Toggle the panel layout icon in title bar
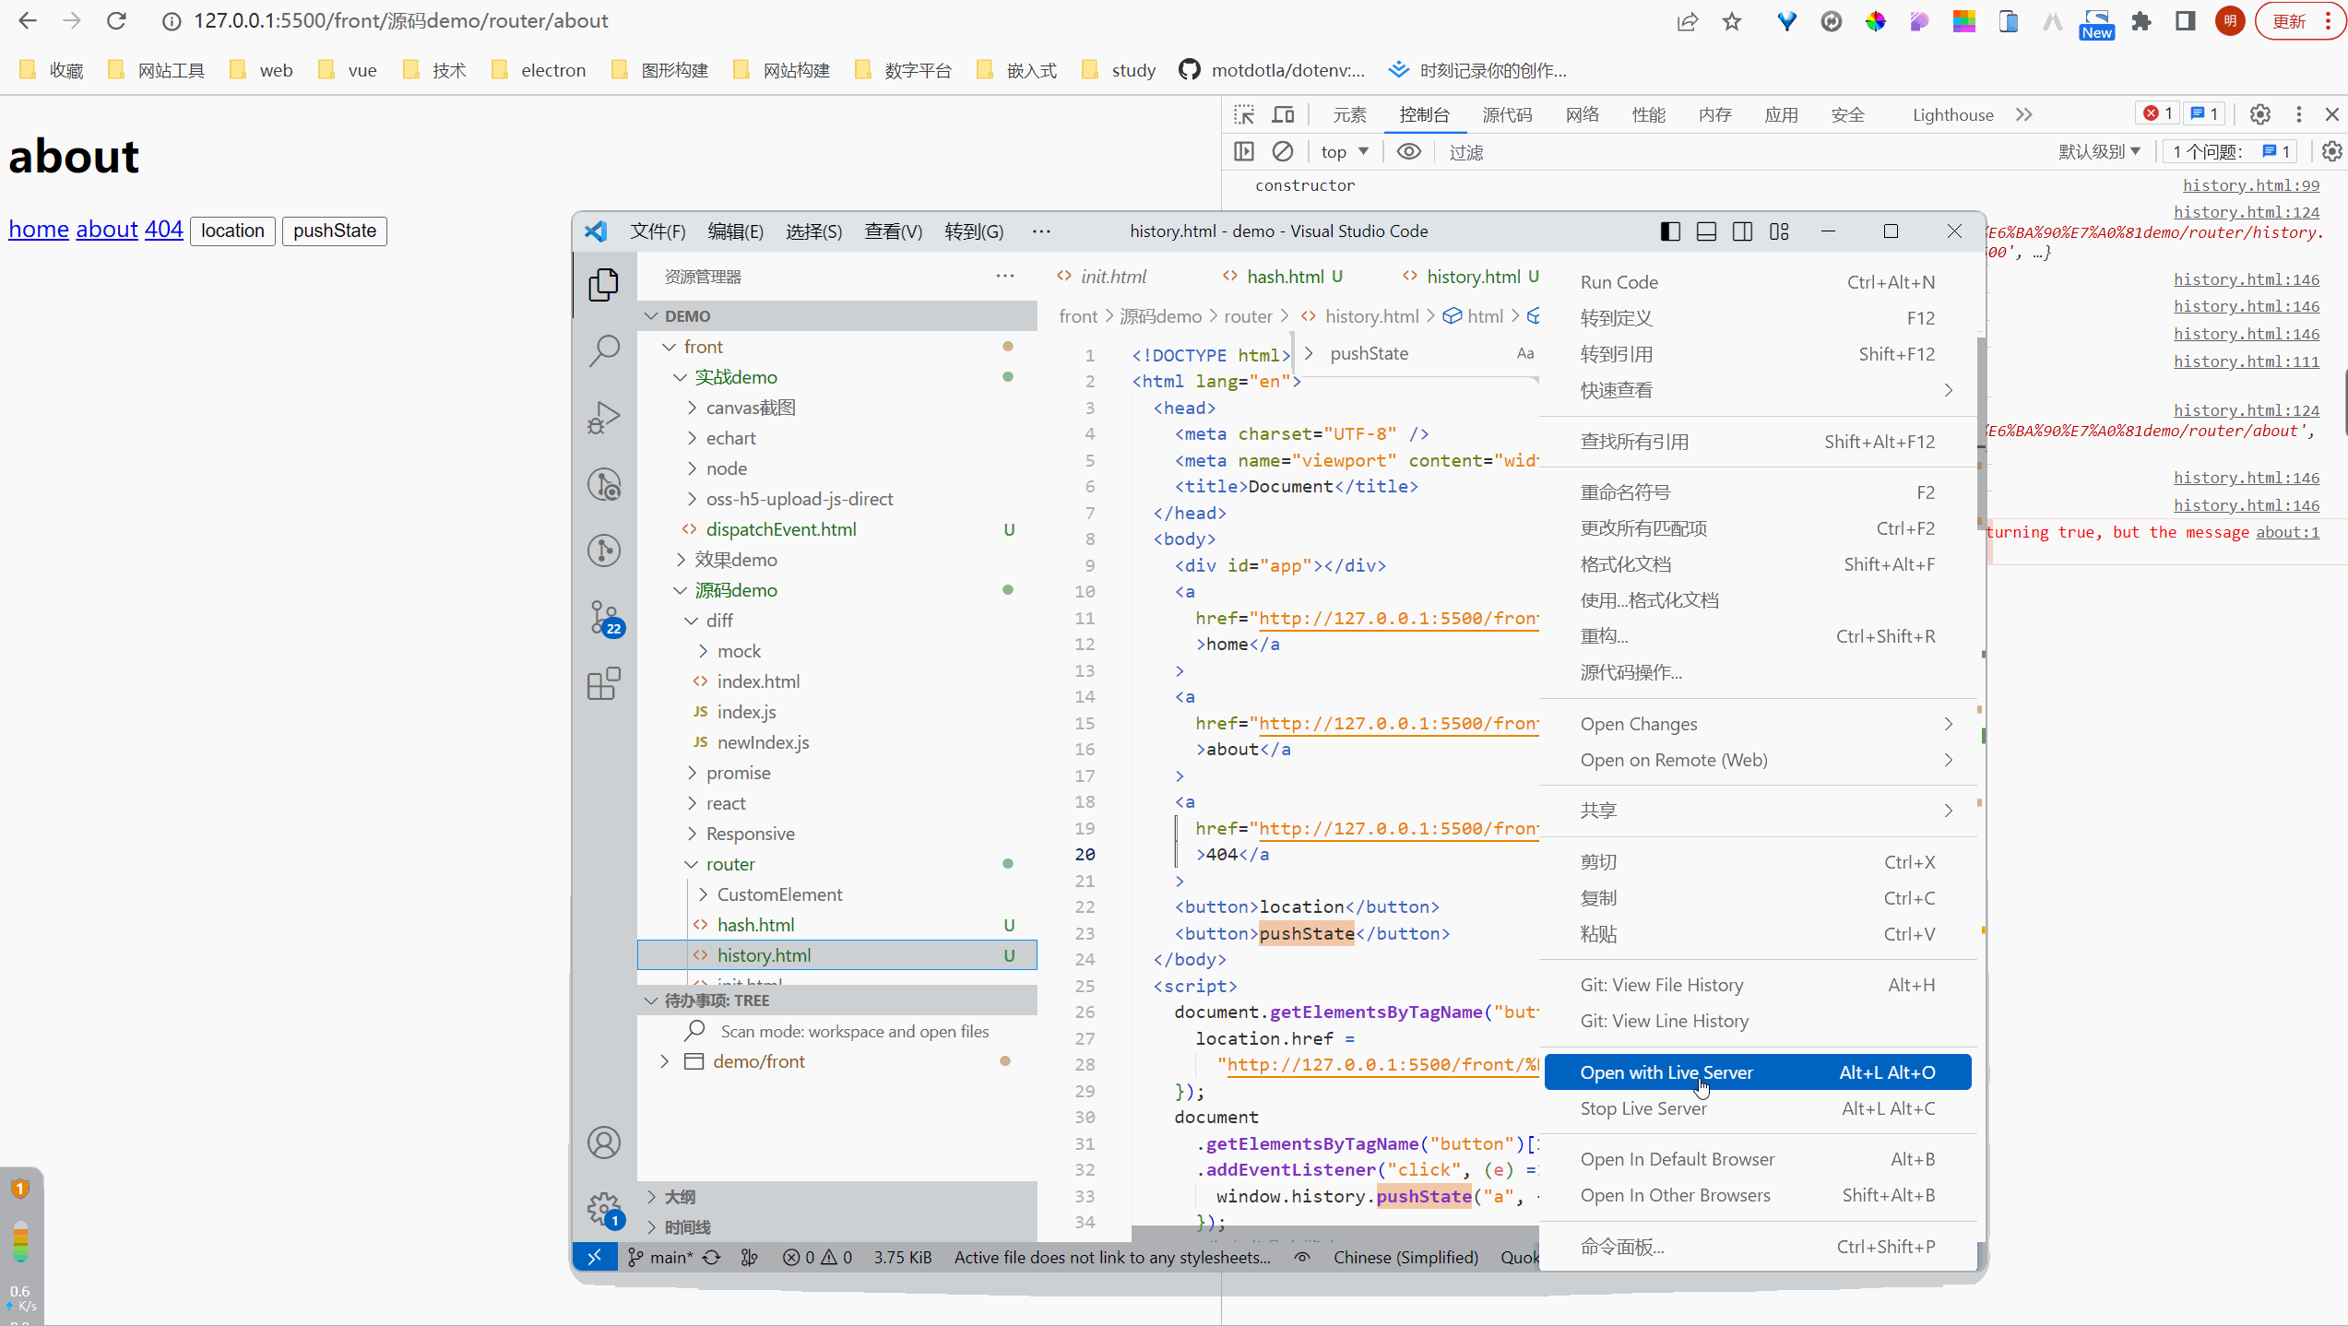 [x=1706, y=231]
